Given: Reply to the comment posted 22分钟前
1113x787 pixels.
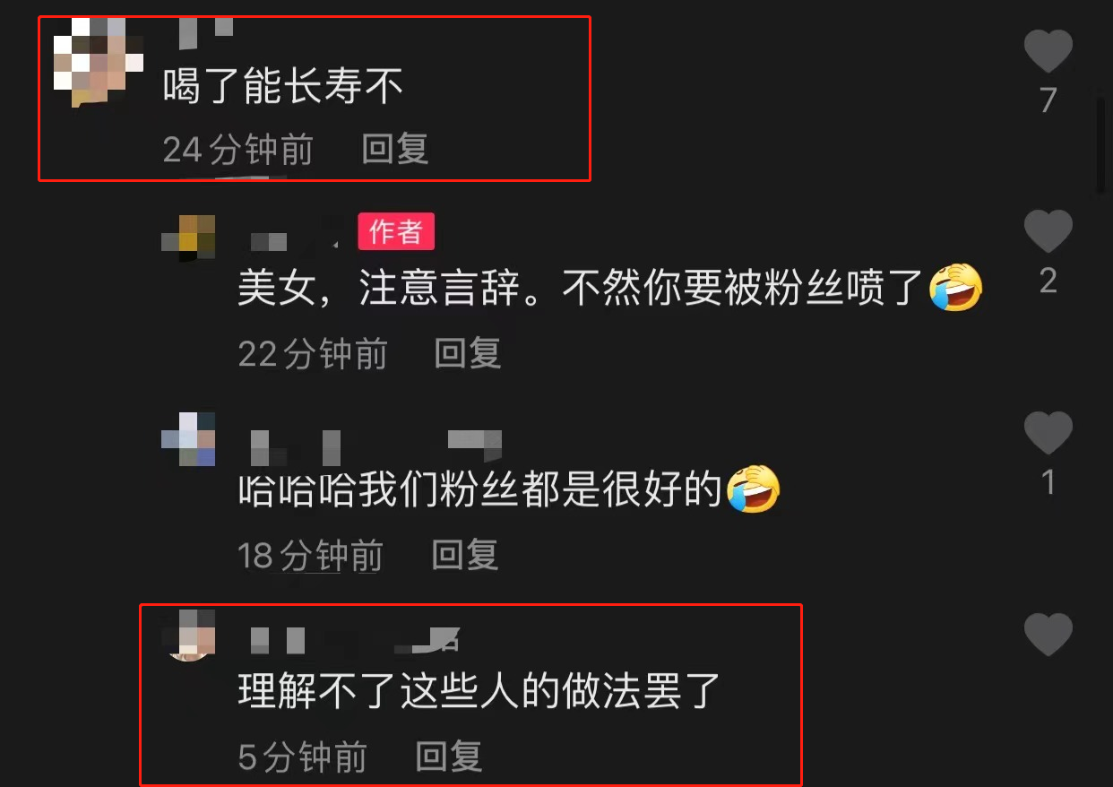Looking at the screenshot, I should tap(468, 354).
